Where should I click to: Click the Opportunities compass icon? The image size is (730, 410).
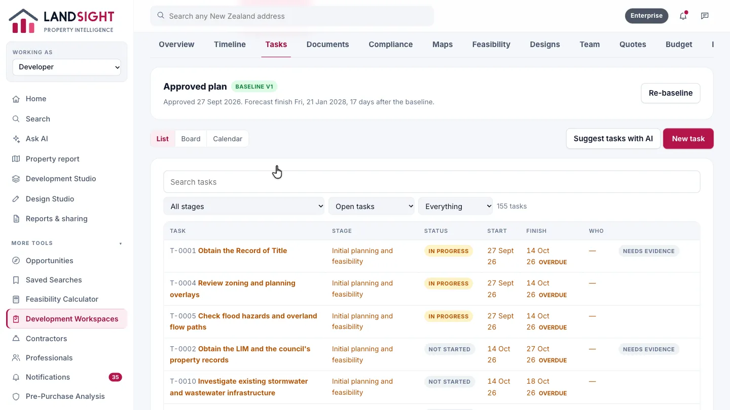click(16, 261)
